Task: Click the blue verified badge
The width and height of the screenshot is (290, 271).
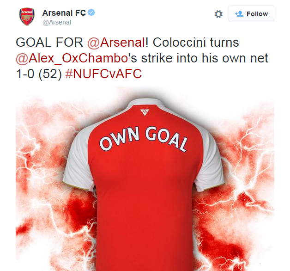Action: point(91,12)
